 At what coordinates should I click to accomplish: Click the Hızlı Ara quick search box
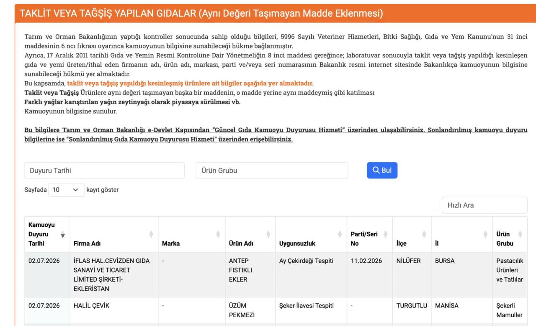click(484, 205)
